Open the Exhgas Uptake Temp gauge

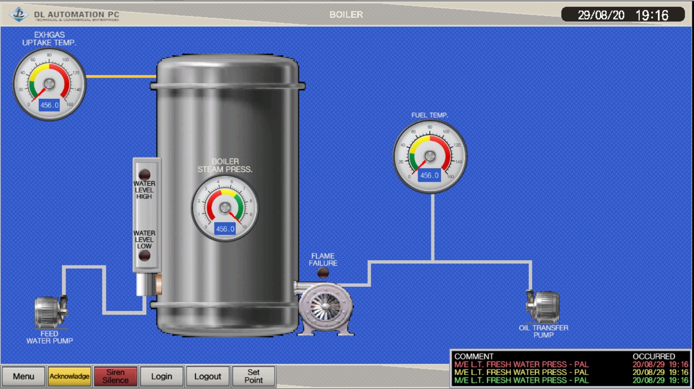pos(49,84)
